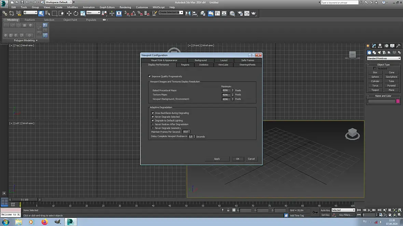Toggle the AutoGrid checkbox
403x226 pixels.
pyautogui.click(x=375, y=68)
